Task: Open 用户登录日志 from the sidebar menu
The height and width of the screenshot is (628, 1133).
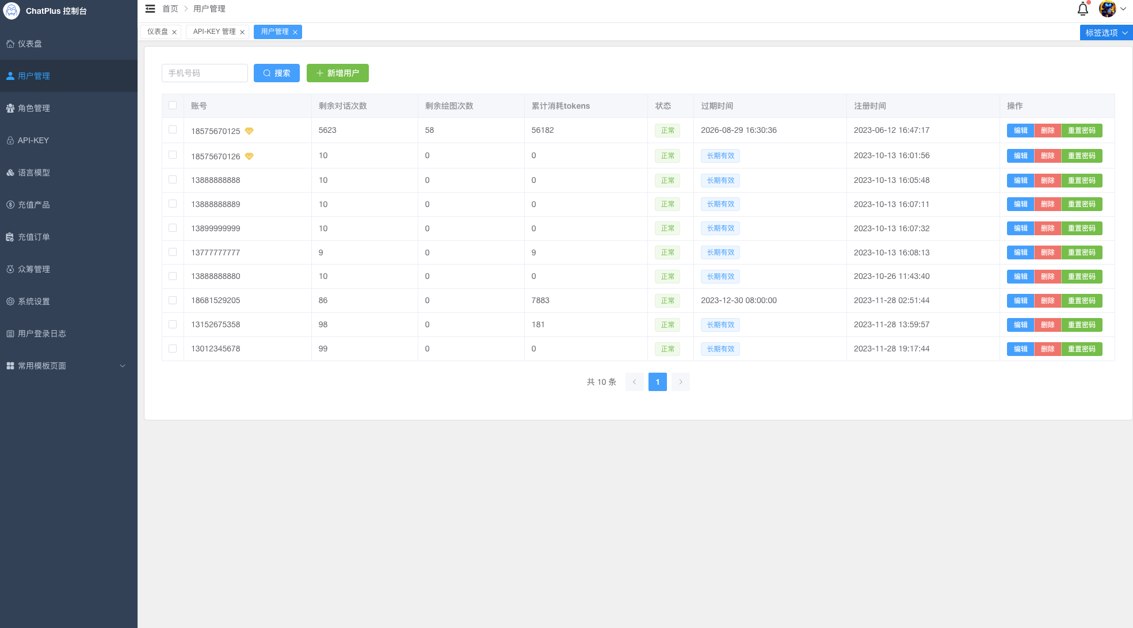Action: tap(41, 334)
